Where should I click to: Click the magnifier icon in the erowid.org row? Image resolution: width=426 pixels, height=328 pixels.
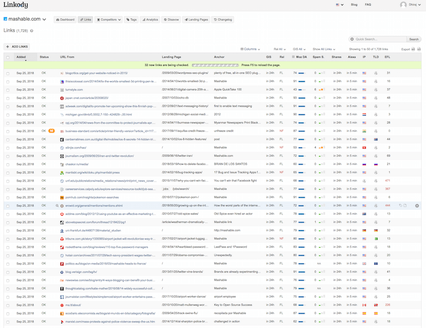[57, 206]
